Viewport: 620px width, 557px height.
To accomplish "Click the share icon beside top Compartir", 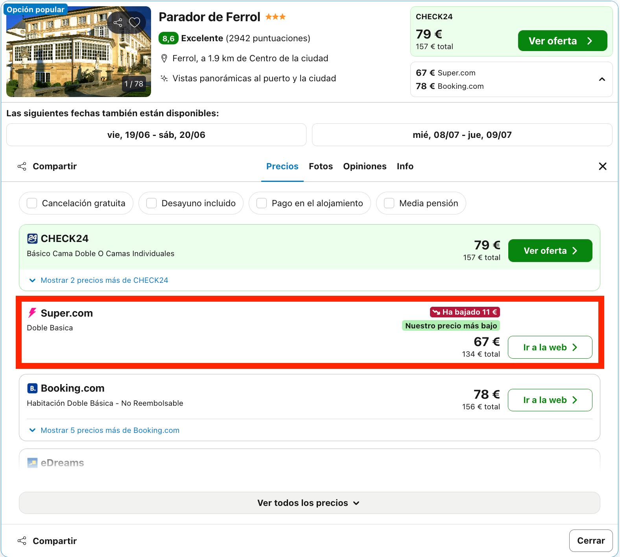I will coord(22,166).
